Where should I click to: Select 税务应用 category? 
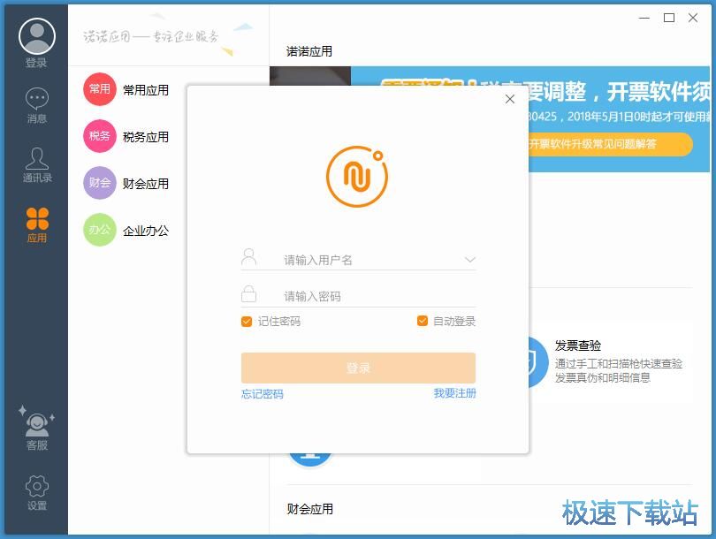pyautogui.click(x=146, y=137)
